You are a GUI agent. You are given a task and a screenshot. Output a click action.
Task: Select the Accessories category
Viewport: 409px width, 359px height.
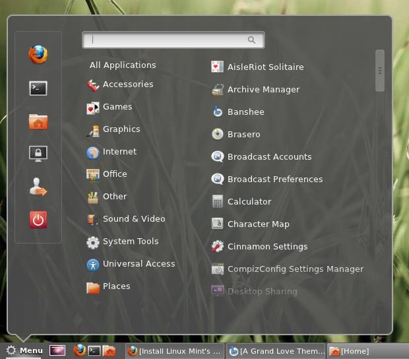(127, 84)
